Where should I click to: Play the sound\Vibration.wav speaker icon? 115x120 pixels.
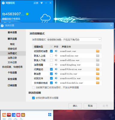[x=56, y=69]
